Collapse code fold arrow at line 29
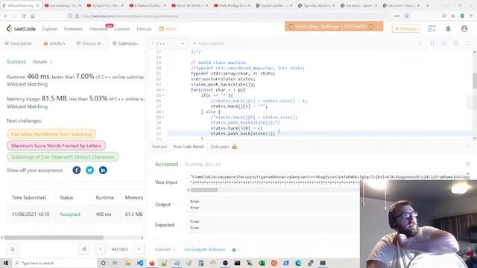The width and height of the screenshot is (477, 268). (163, 118)
